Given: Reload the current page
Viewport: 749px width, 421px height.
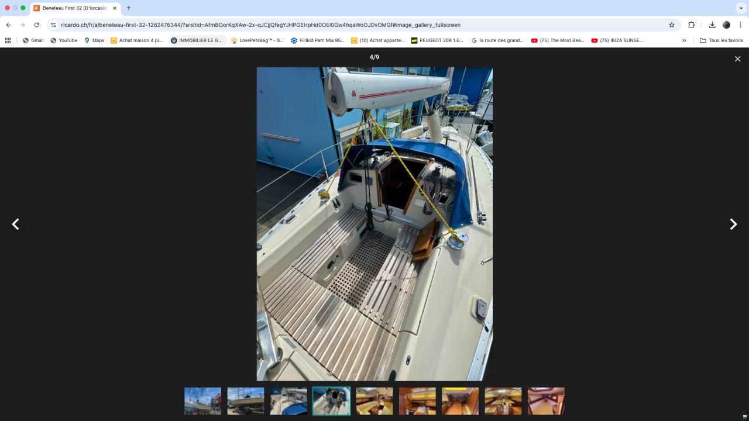Looking at the screenshot, I should [x=36, y=25].
